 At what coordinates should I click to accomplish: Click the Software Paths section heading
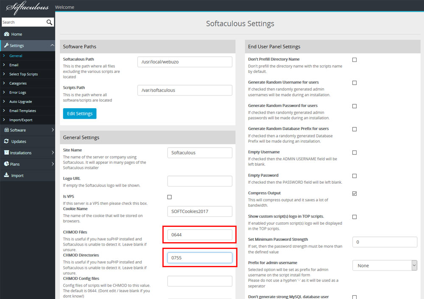[80, 47]
